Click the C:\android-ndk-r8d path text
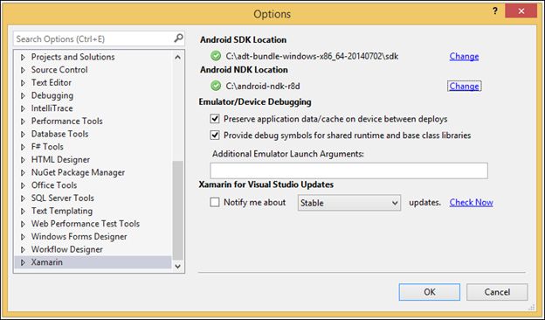 263,86
